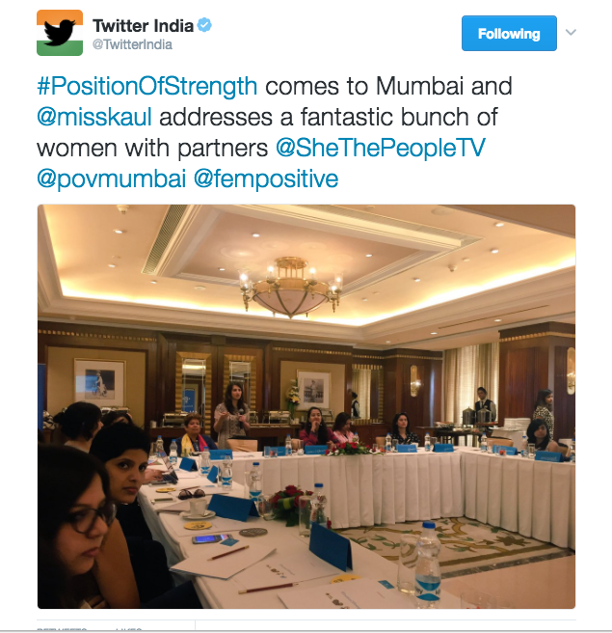Click the 'women with partners' tweet text

(x=152, y=148)
